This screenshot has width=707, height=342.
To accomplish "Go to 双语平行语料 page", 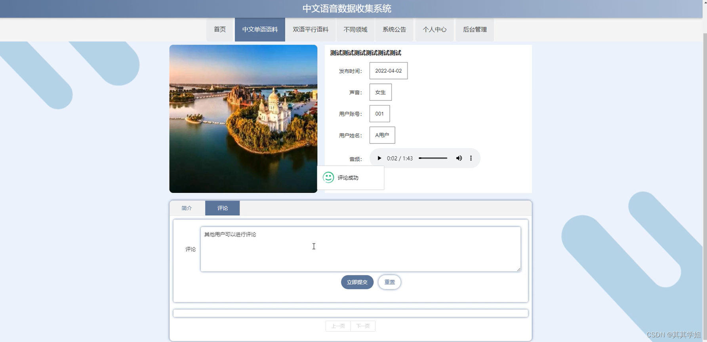I will [311, 29].
